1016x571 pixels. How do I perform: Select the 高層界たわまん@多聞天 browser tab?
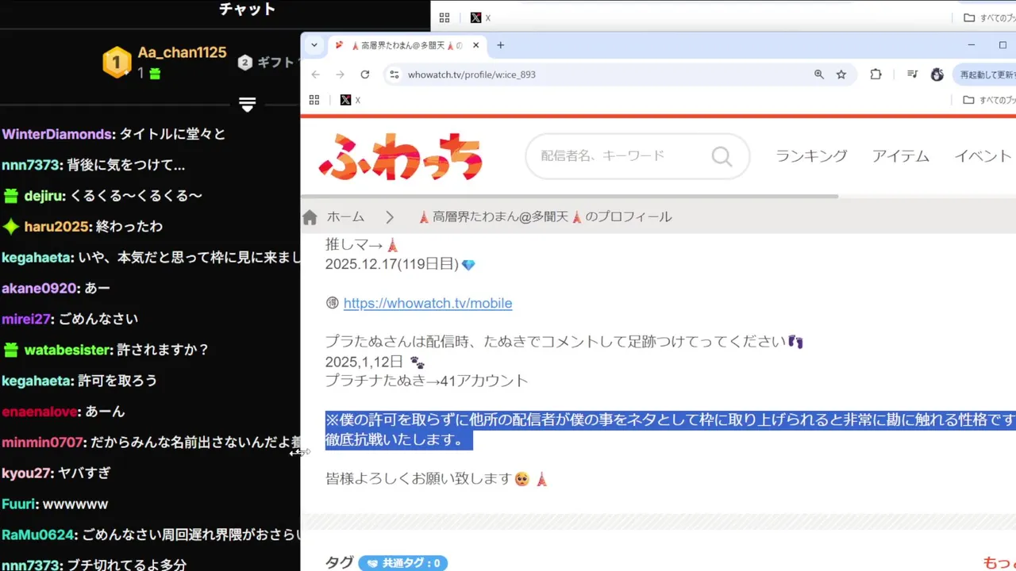coord(406,45)
